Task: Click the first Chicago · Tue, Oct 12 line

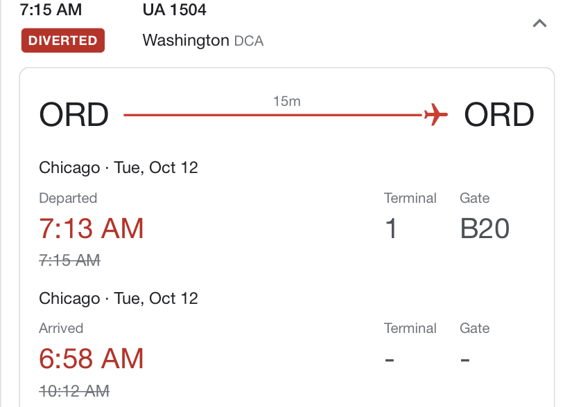Action: point(119,168)
